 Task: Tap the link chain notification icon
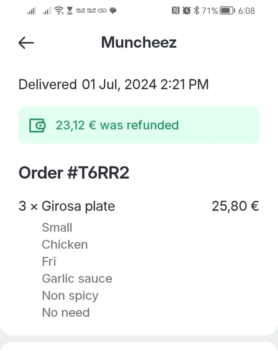[102, 11]
